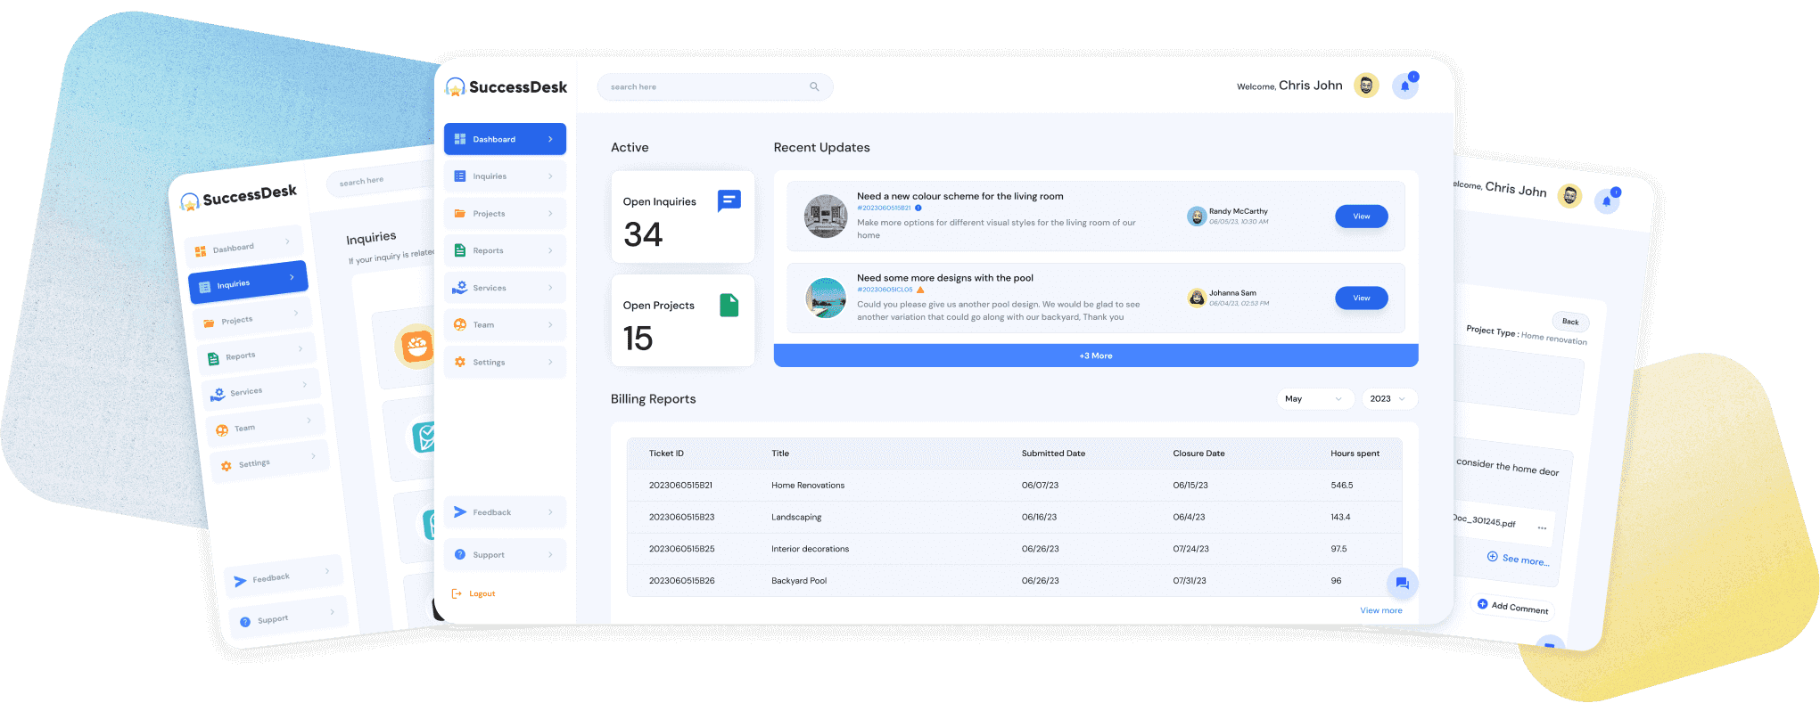Click the SuccessDesk logo

pyautogui.click(x=506, y=86)
